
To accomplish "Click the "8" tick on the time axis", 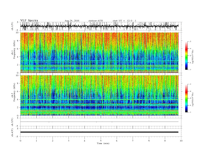I will (149, 141).
